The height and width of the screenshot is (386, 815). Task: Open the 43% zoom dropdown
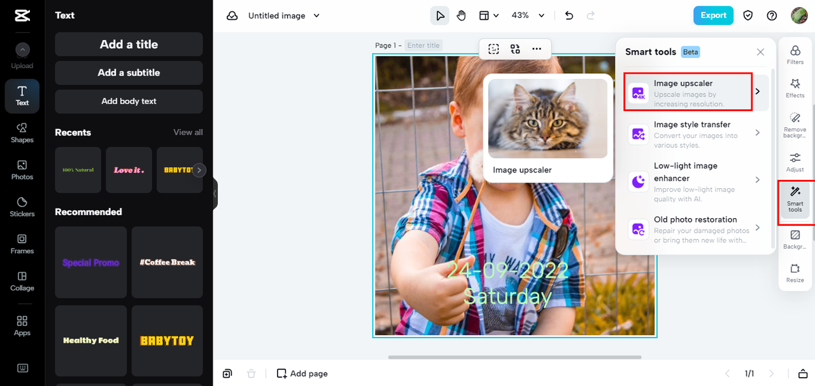[528, 16]
